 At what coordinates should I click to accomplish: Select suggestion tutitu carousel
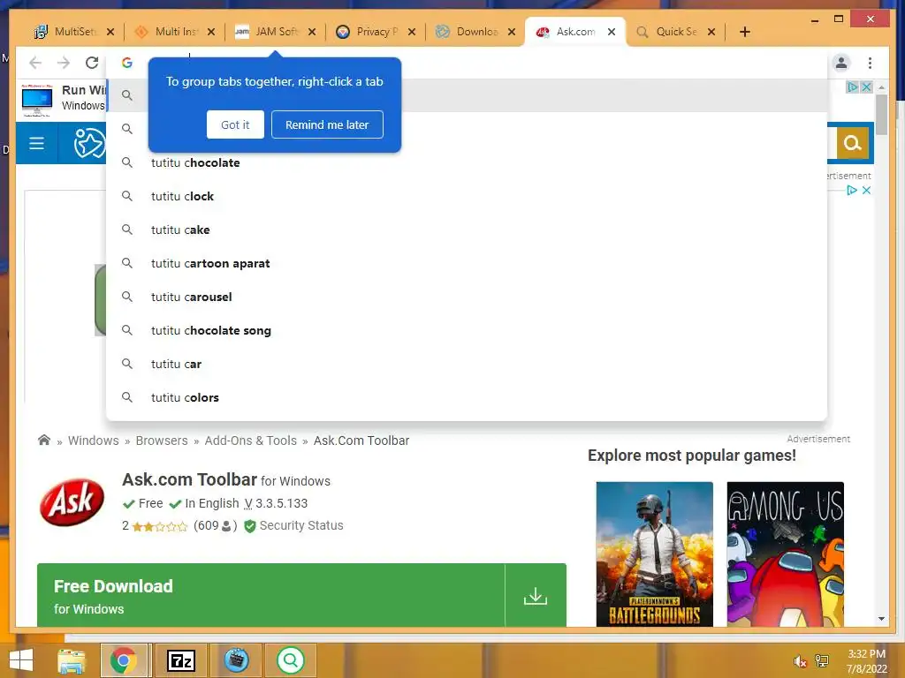pos(467,297)
